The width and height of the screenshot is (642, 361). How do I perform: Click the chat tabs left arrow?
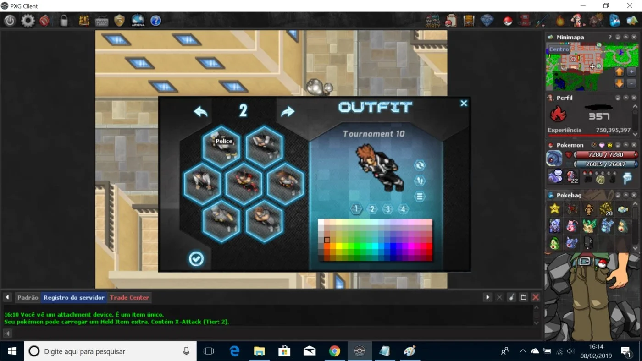pyautogui.click(x=7, y=298)
